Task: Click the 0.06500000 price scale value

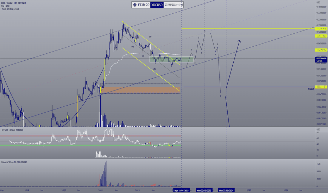Action: pyautogui.click(x=321, y=44)
